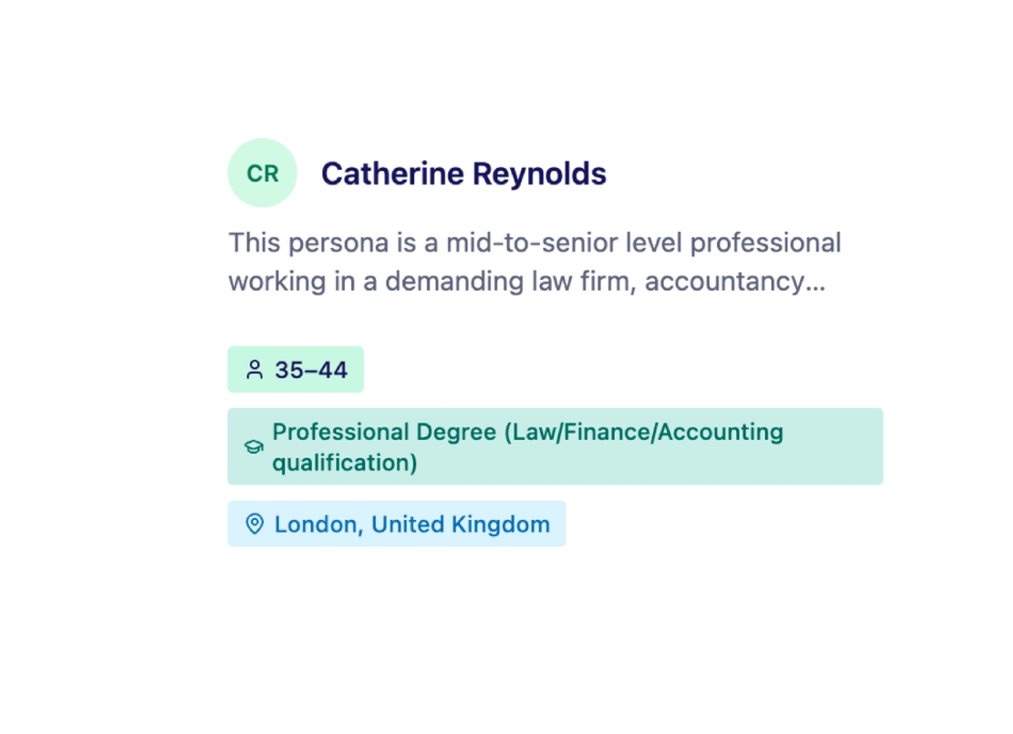Screen dimensions: 1013x734
Task: Click "qualification)" on the education tag's second line
Action: (x=344, y=463)
